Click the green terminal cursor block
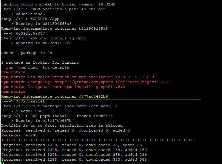Image resolution: width=222 pixels, height=164 pixels. coord(2,163)
